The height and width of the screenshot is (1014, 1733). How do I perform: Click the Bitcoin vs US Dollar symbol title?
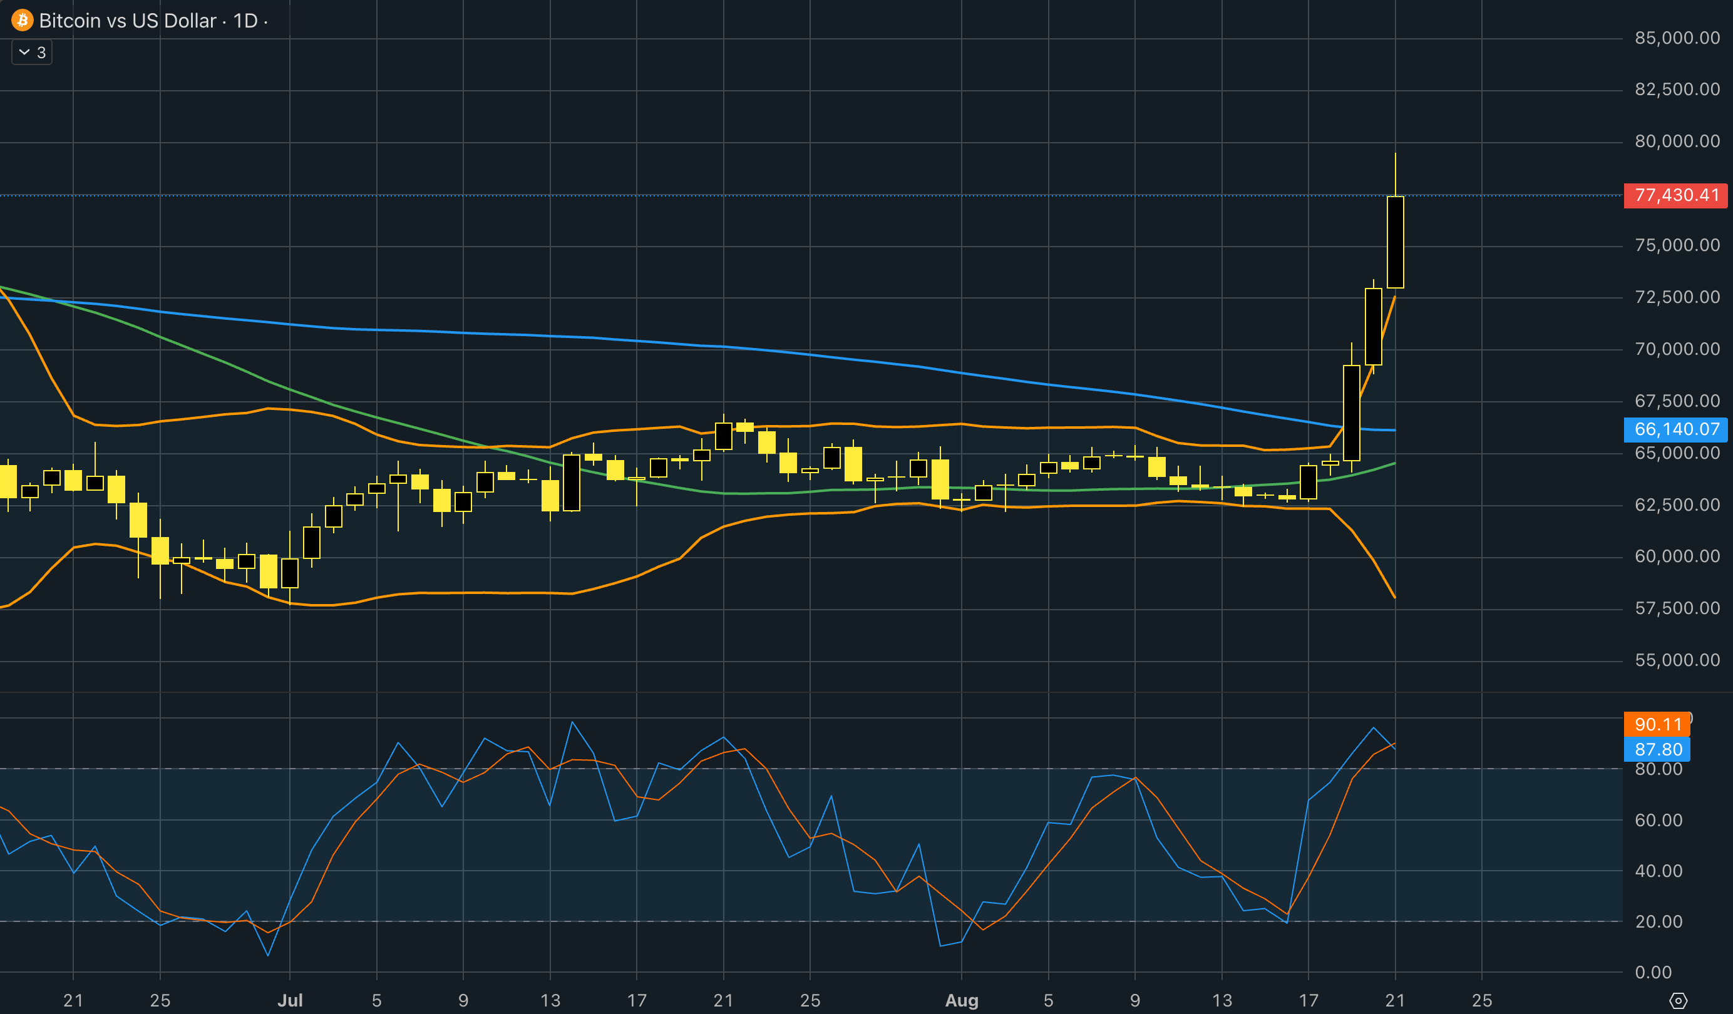click(127, 21)
